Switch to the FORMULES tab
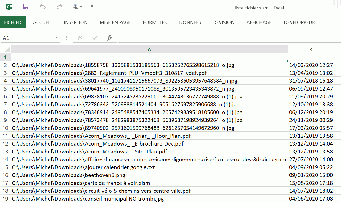341x203 pixels. [155, 22]
